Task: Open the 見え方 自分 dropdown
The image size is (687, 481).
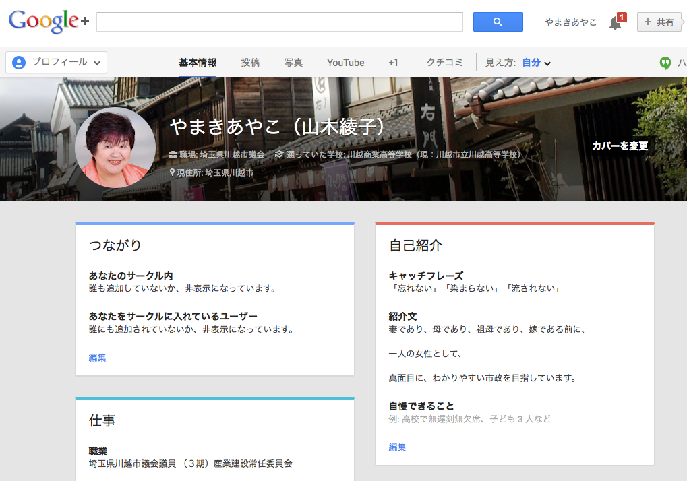Action: (x=536, y=63)
